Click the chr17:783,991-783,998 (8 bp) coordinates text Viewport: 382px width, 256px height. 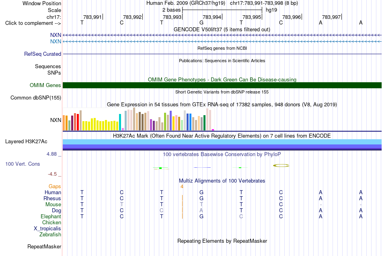pos(264,3)
